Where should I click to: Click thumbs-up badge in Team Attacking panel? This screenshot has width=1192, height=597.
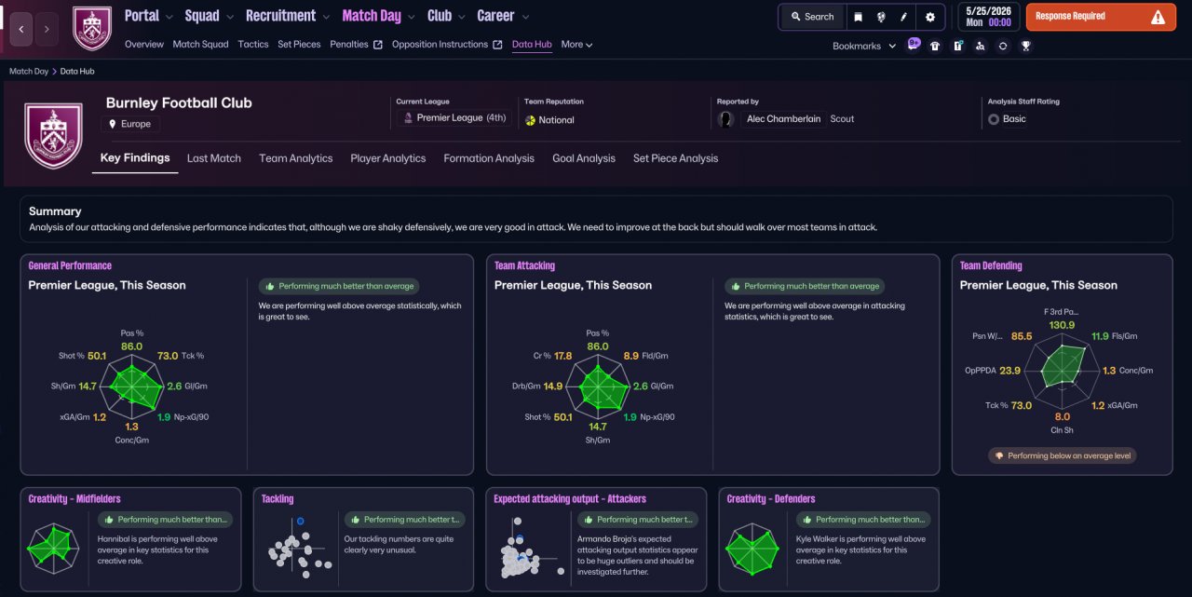coord(805,286)
